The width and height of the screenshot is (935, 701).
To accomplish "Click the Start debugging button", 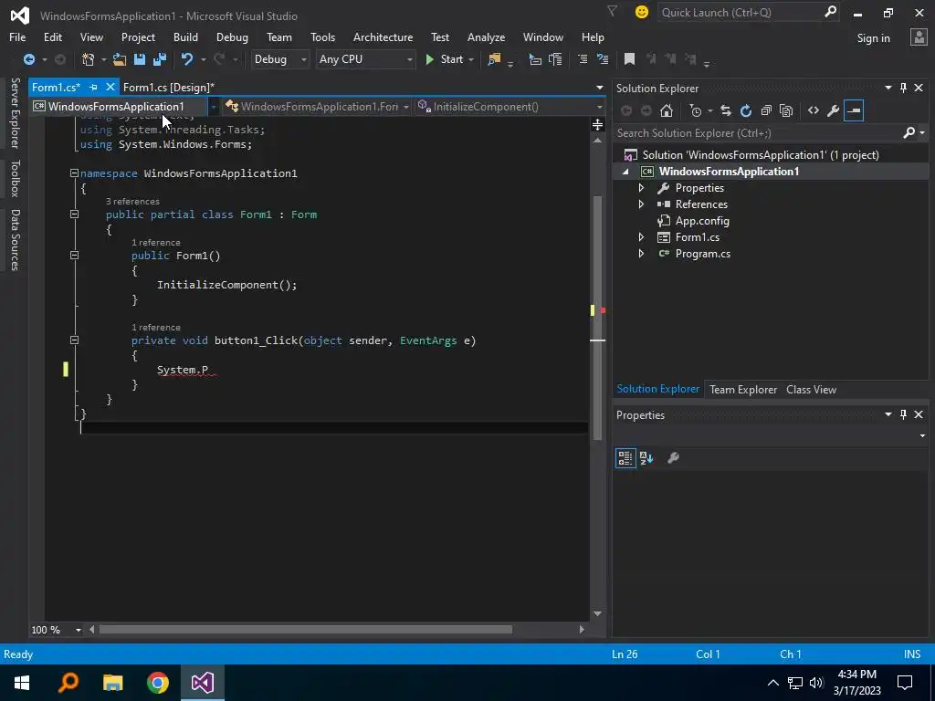I will 445,59.
